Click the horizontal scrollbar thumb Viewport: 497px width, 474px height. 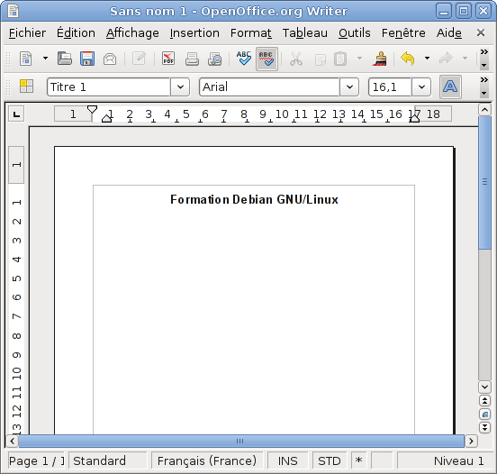(240, 441)
